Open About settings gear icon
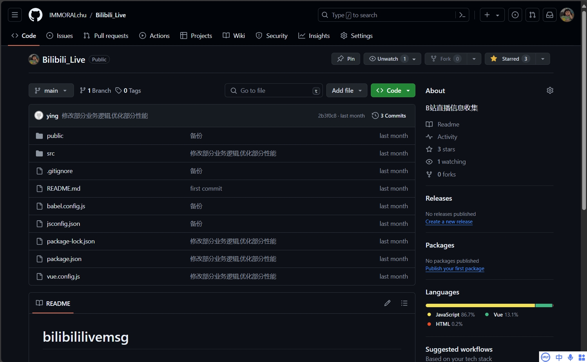The width and height of the screenshot is (587, 362). pyautogui.click(x=550, y=90)
